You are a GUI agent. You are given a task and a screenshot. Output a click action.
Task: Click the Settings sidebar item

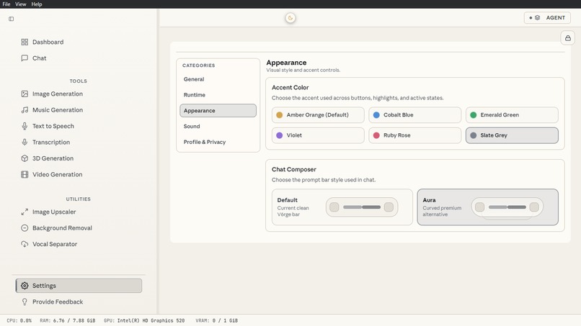[79, 286]
